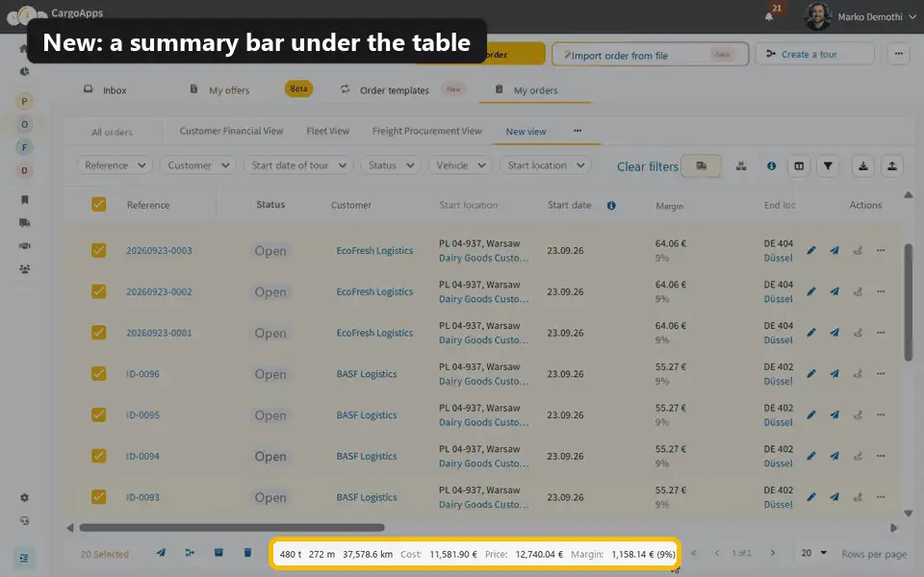This screenshot has height=577, width=924.
Task: Click Import order from file button
Action: click(650, 55)
